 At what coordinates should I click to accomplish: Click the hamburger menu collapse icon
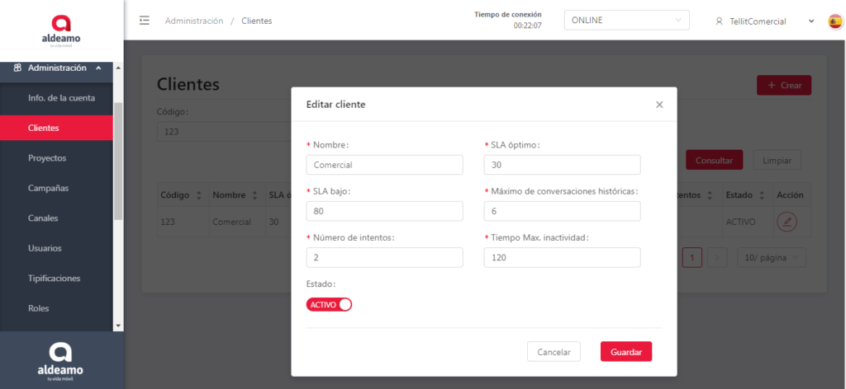click(x=145, y=21)
